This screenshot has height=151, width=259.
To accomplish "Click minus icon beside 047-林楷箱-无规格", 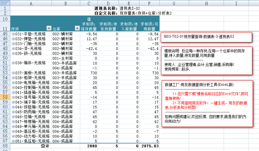I will click(x=13, y=121).
